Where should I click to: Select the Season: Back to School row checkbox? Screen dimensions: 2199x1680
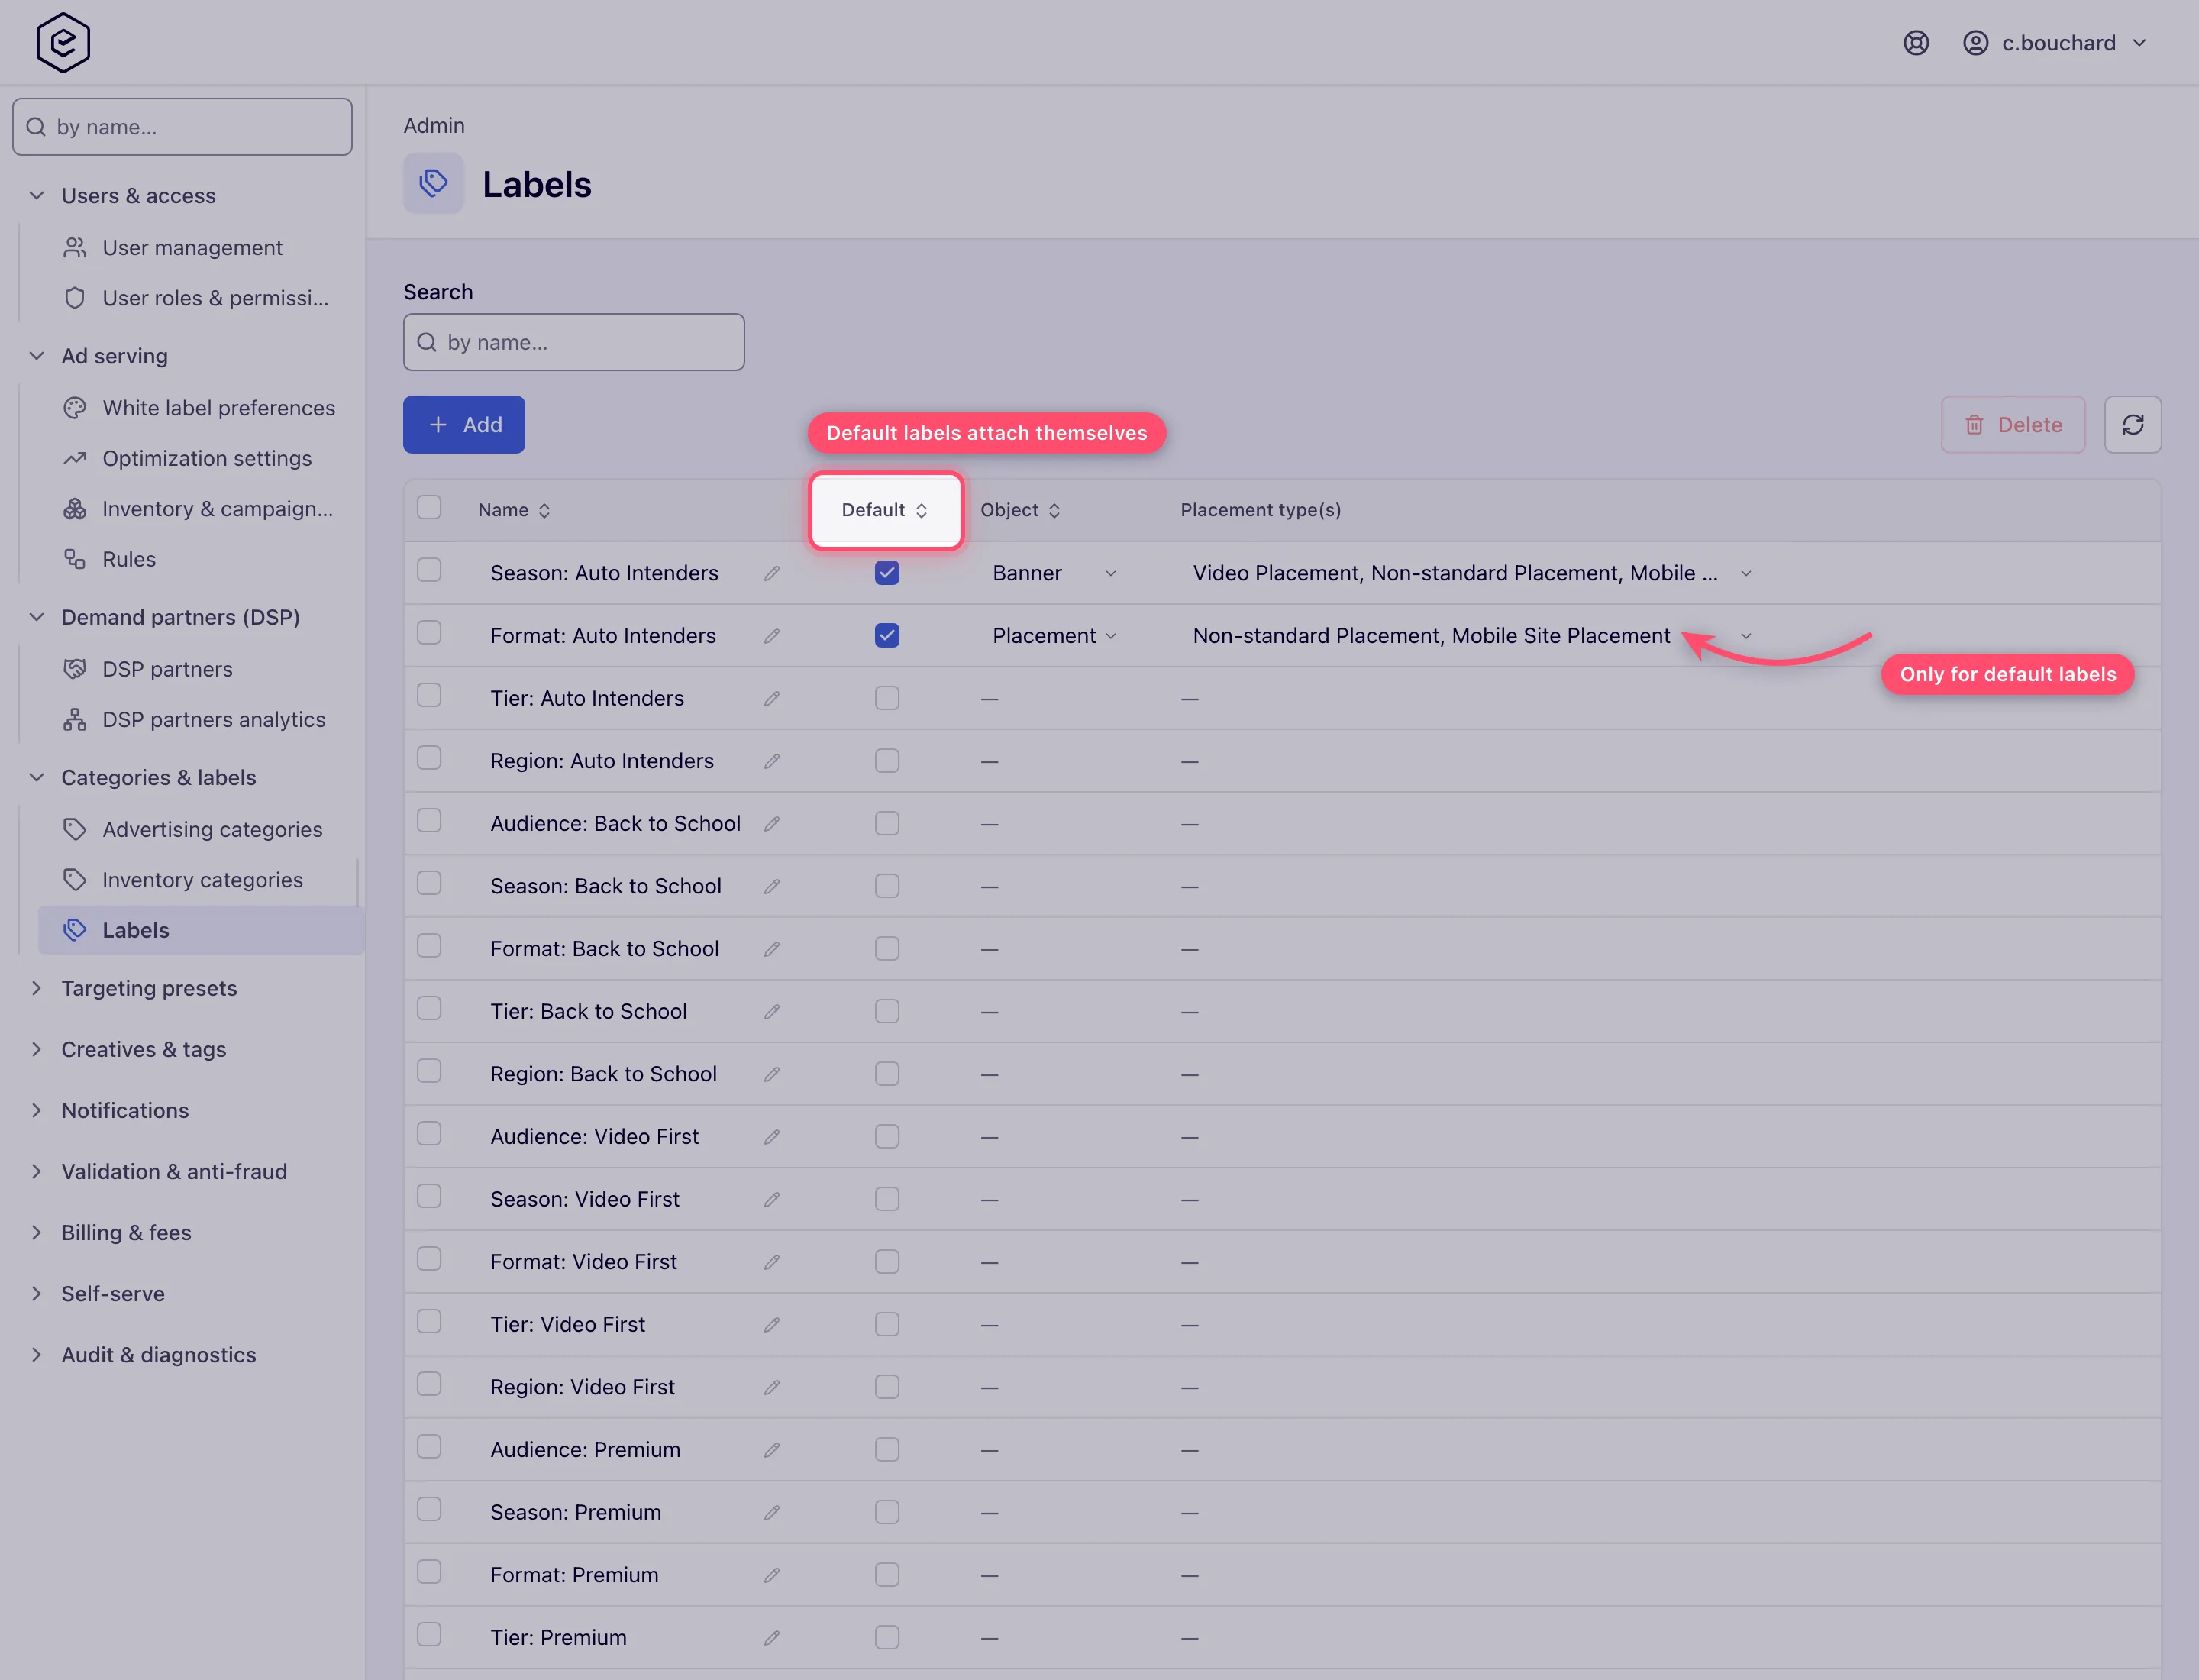tap(429, 883)
